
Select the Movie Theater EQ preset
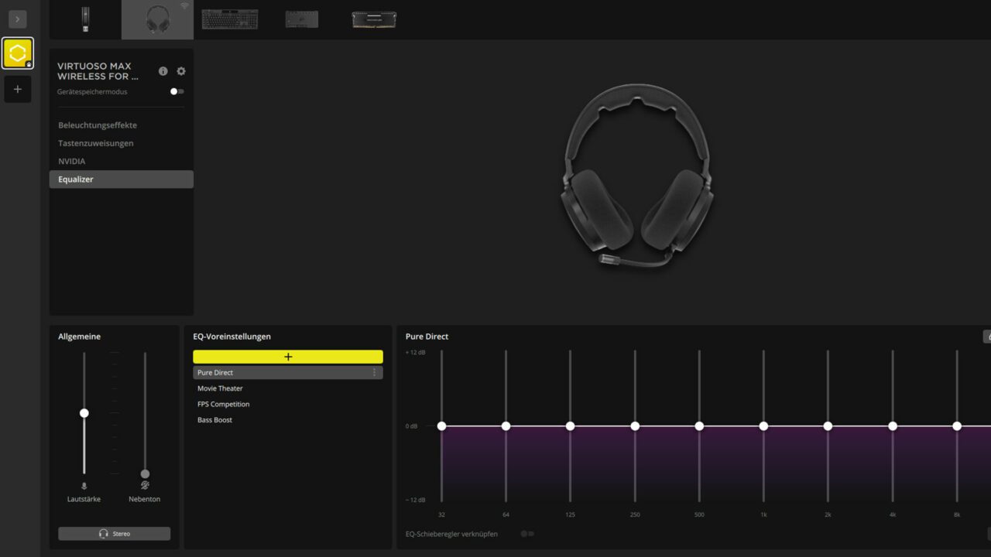(220, 388)
